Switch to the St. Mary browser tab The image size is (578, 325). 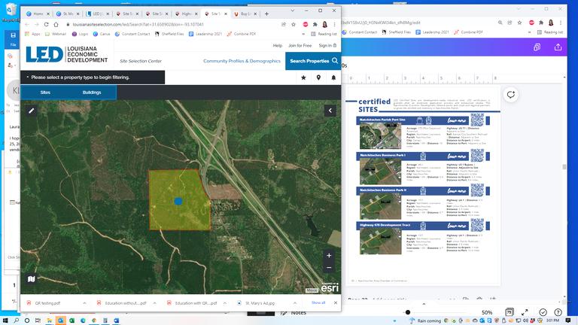point(68,14)
